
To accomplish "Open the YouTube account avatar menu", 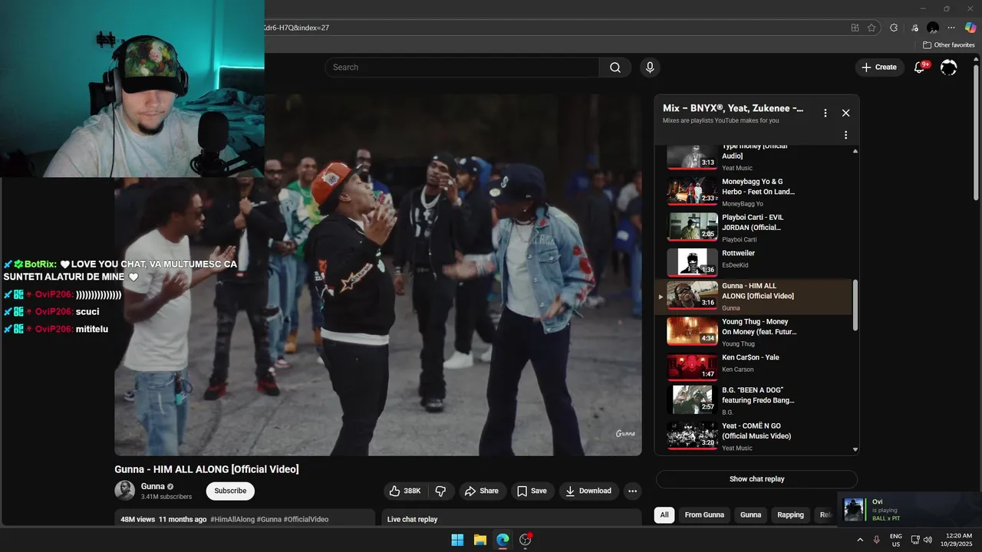I will (949, 67).
